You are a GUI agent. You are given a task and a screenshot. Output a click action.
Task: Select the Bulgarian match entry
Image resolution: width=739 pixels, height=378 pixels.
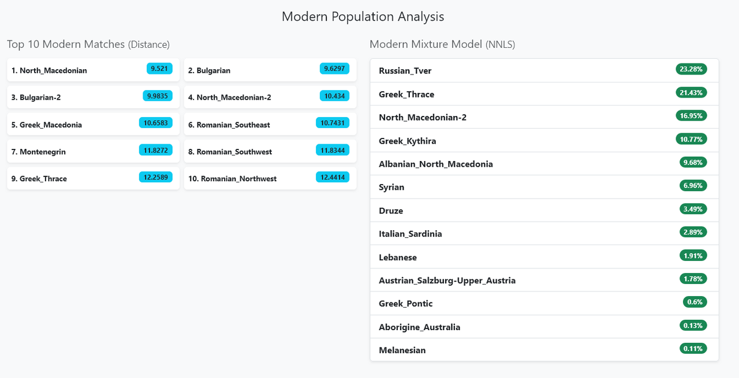[270, 70]
